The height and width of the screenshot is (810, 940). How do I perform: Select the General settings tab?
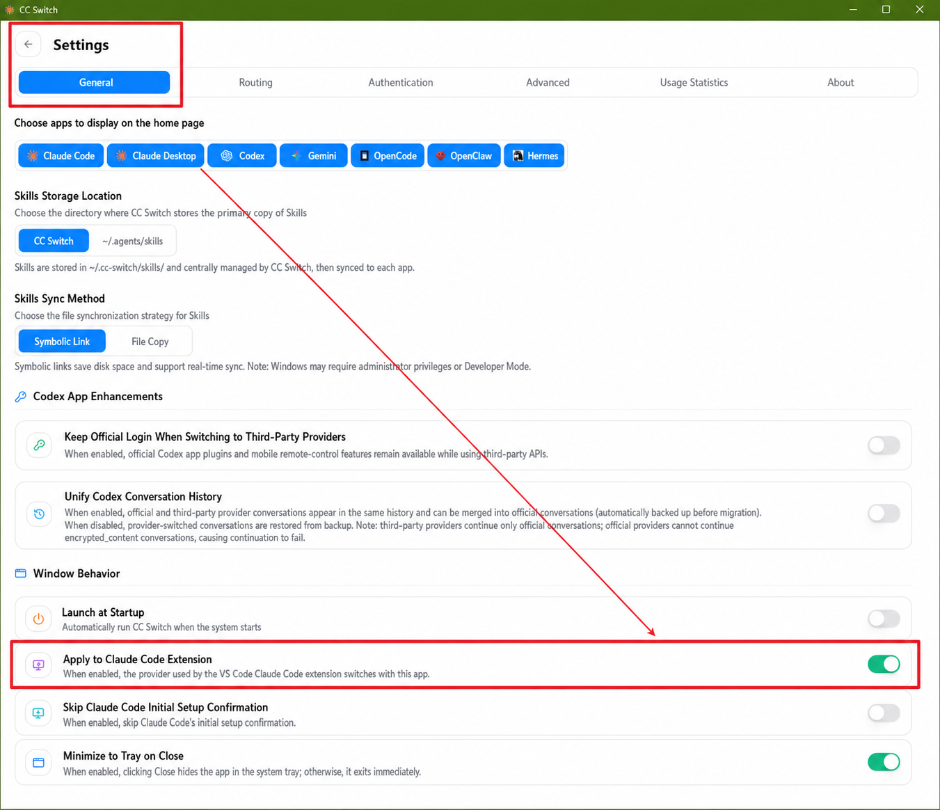[x=95, y=82]
